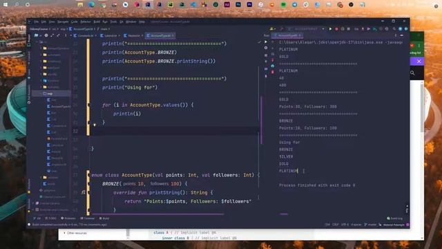The image size is (442, 249).
Task: Close the AccountType.kt editor tab
Action: [173, 35]
